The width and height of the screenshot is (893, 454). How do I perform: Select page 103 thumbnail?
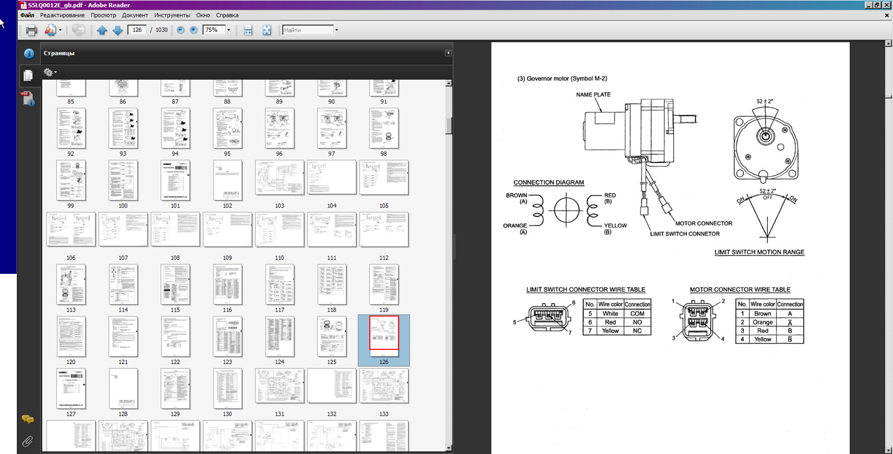[279, 178]
